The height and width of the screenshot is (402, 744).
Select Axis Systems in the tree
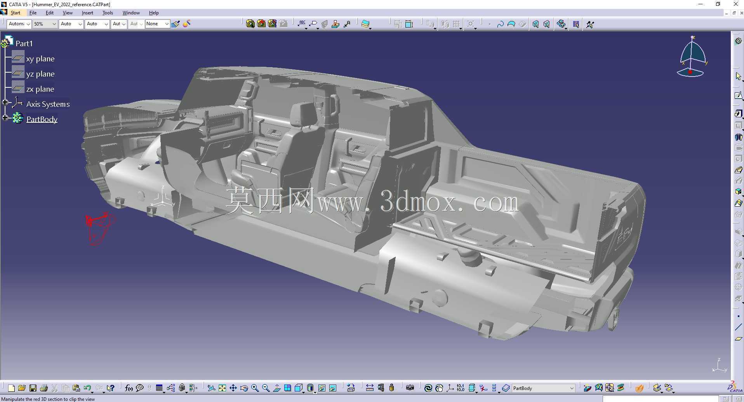pos(48,104)
